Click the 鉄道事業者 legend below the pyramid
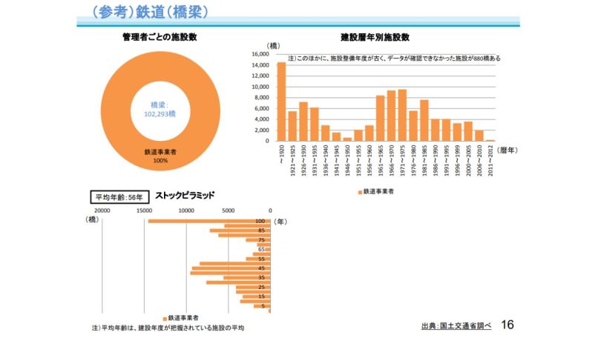This screenshot has width=601, height=338. 185,317
